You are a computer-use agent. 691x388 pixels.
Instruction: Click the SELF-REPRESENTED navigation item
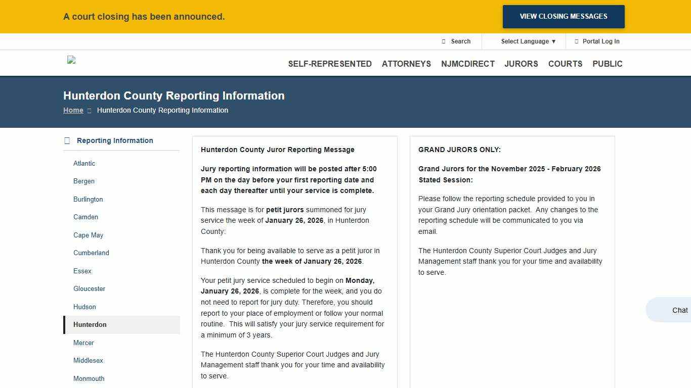click(330, 64)
